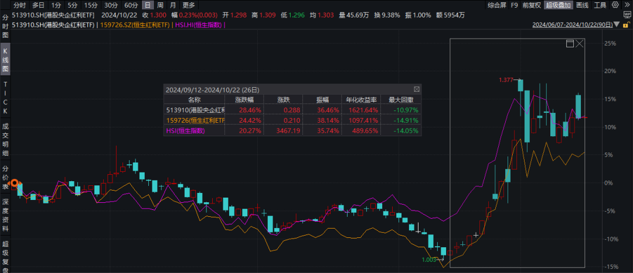Close the interval statistics popup
Viewport: 633px width, 273px height.
pyautogui.click(x=417, y=89)
